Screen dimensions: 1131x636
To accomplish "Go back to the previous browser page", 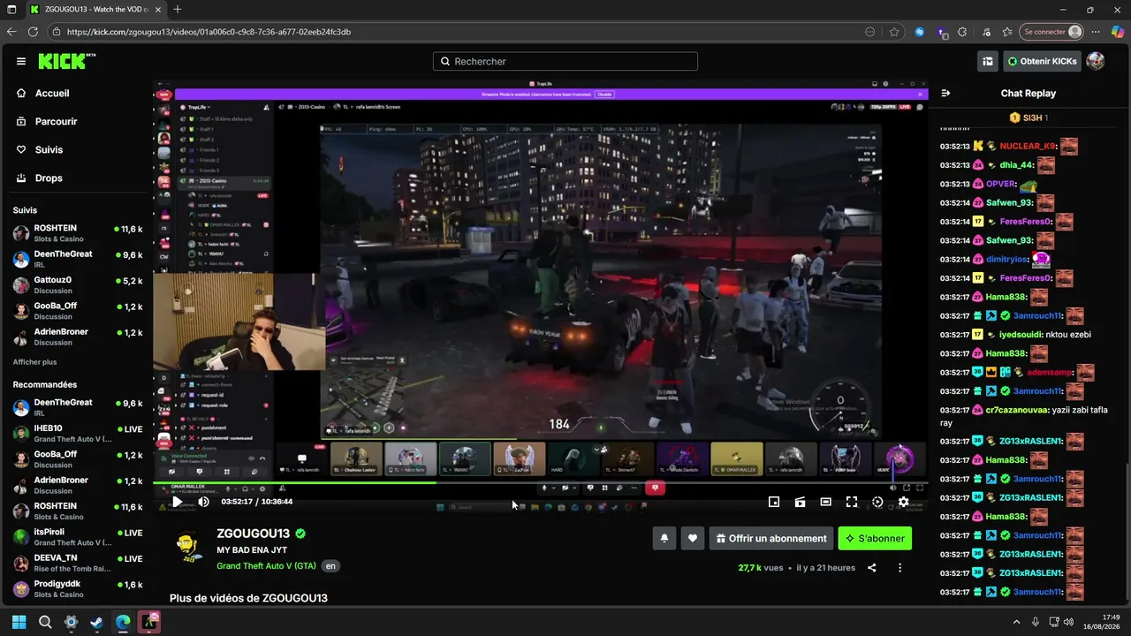I will coord(11,32).
